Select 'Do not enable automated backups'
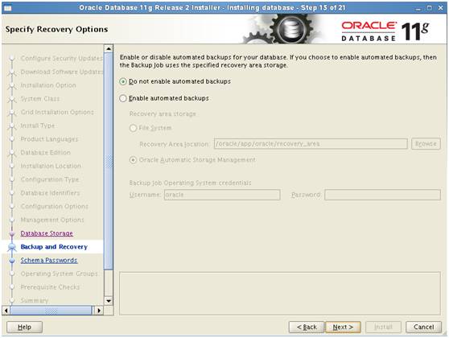This screenshot has width=449, height=338. point(123,81)
